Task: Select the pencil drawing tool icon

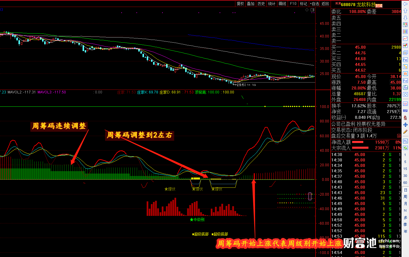Action: tap(405, 132)
